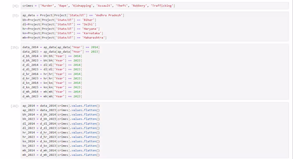Place cursor on the 'Delhi' filter line
Screen dimensions: 293x159
coord(59,24)
